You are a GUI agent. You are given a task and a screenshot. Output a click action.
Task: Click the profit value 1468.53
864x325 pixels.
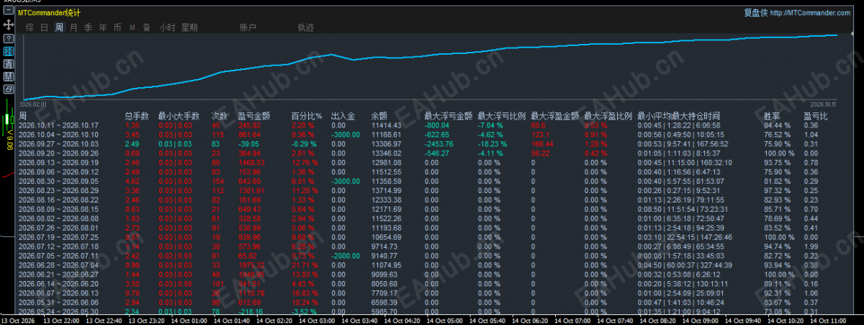tap(252, 162)
